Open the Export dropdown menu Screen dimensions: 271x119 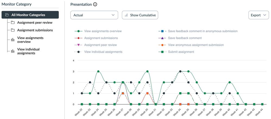point(258,15)
